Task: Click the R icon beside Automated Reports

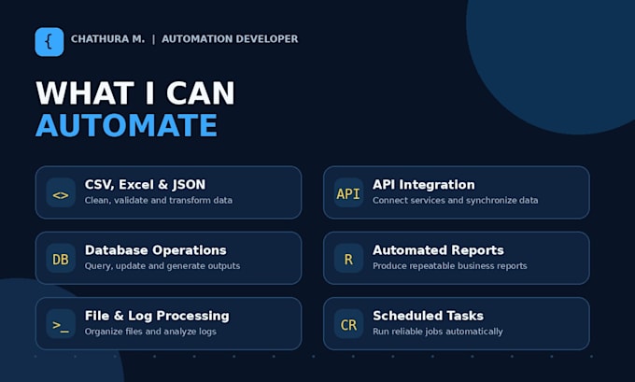Action: tap(348, 258)
